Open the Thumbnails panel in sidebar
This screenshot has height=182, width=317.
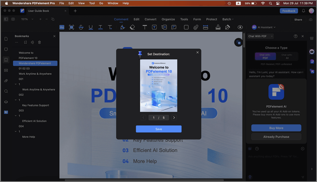coord(6,39)
